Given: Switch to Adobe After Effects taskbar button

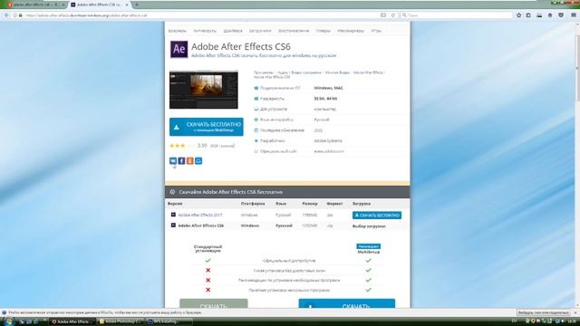Looking at the screenshot, I should pyautogui.click(x=72, y=321).
